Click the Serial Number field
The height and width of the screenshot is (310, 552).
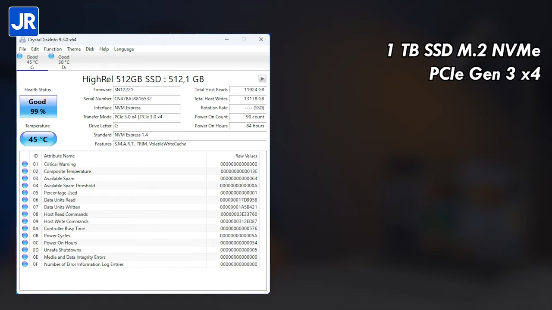tap(147, 99)
